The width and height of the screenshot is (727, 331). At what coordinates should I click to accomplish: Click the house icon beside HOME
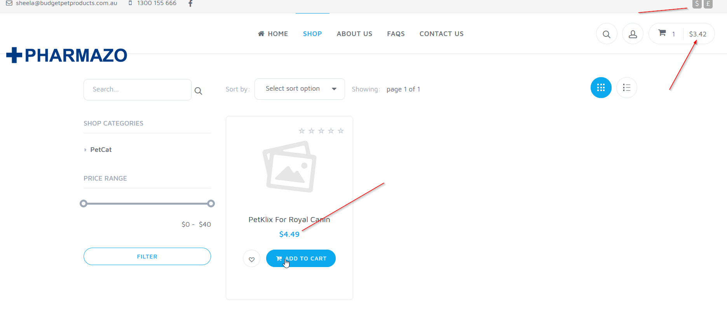[x=261, y=34]
